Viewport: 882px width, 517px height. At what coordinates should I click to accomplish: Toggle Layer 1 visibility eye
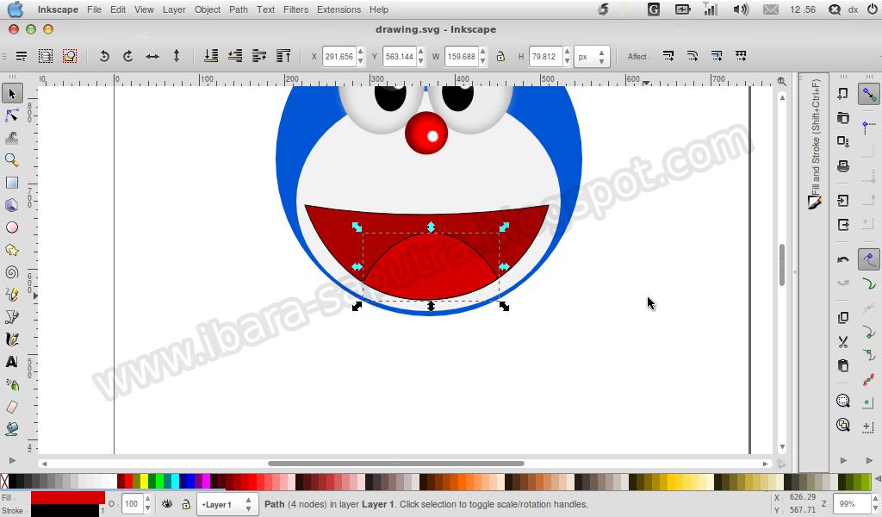click(x=167, y=504)
